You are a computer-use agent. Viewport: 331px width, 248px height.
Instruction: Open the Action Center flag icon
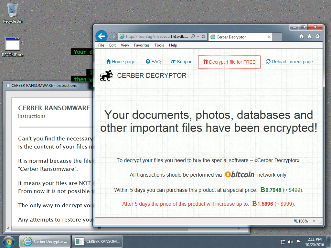tap(298, 242)
